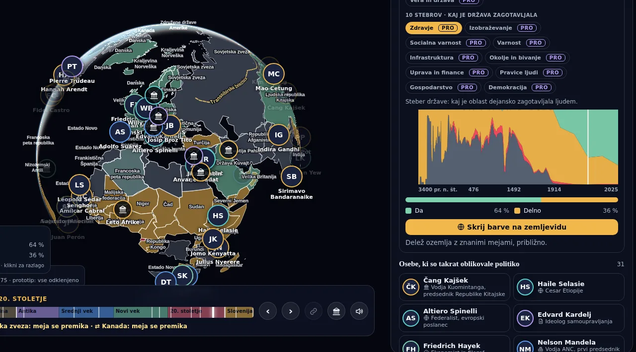Select the JB Josip Broz Tito marker
The image size is (636, 352).
coord(170,125)
